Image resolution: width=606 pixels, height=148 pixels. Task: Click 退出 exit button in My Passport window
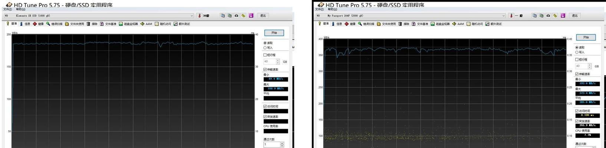point(575,16)
